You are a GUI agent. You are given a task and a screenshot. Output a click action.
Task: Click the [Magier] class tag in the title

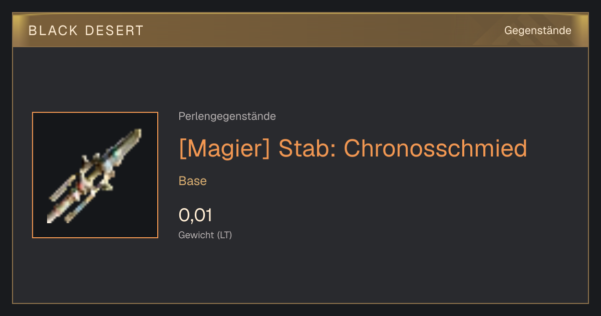click(224, 148)
